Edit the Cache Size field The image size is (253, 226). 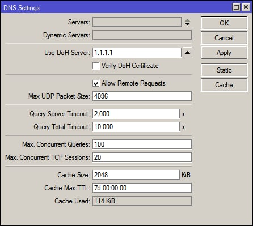pyautogui.click(x=136, y=175)
